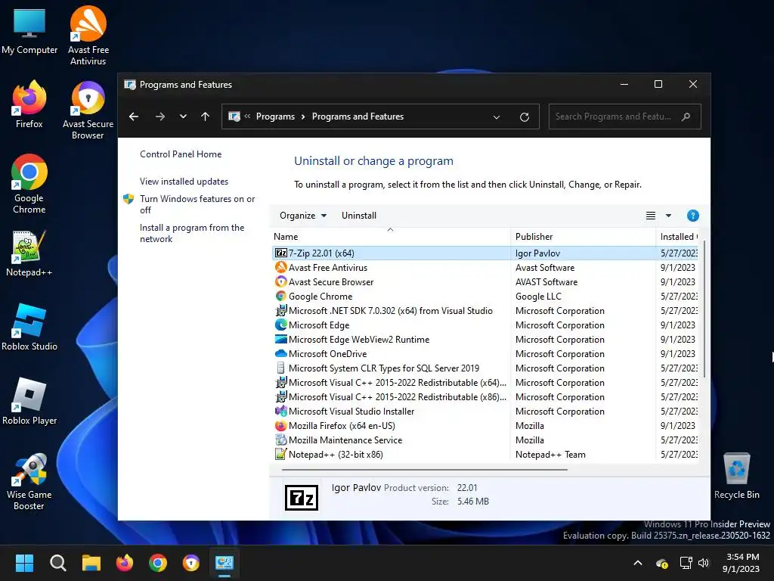Expand the Organize dropdown

[x=303, y=216]
